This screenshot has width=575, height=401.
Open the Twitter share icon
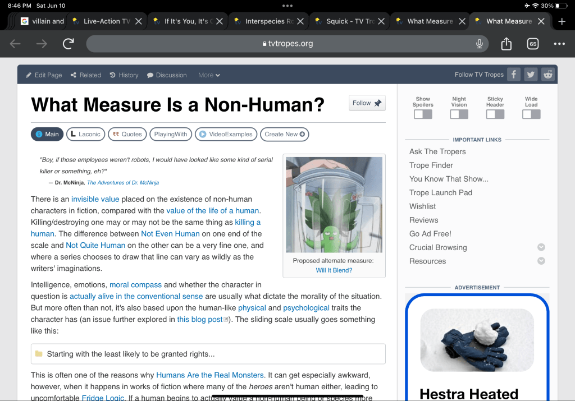tap(531, 75)
